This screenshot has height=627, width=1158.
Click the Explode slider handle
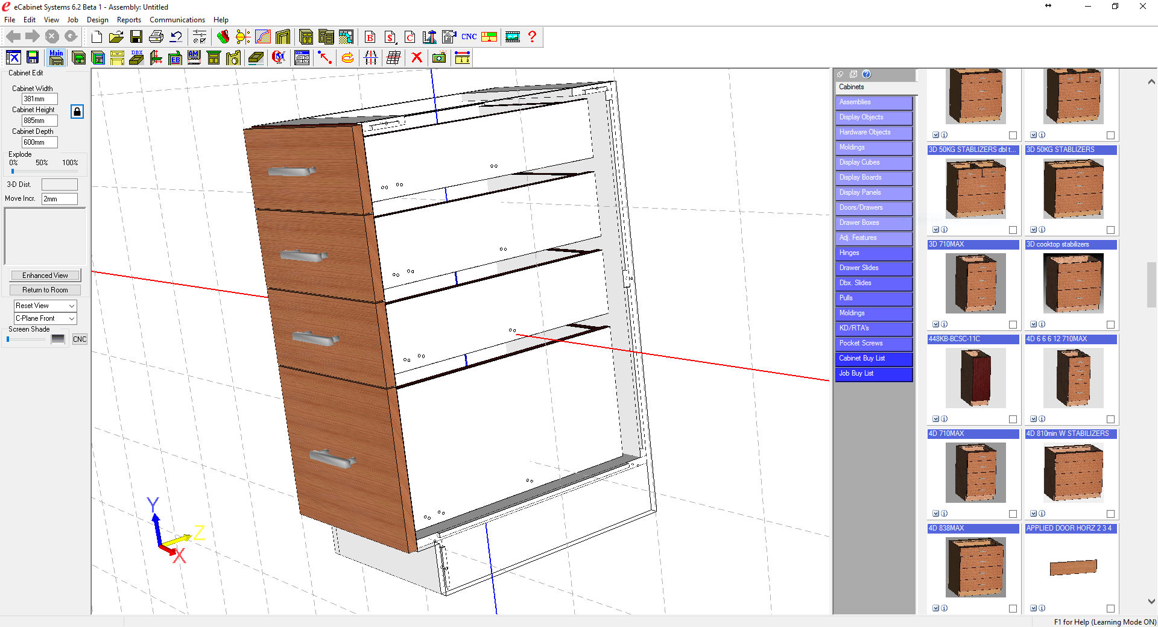pos(13,171)
